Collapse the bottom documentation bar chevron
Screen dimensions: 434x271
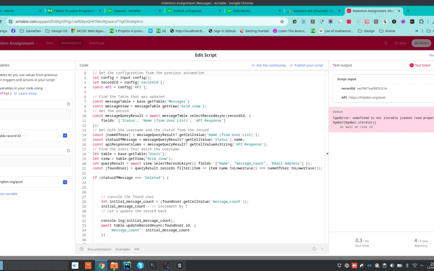pos(322,249)
